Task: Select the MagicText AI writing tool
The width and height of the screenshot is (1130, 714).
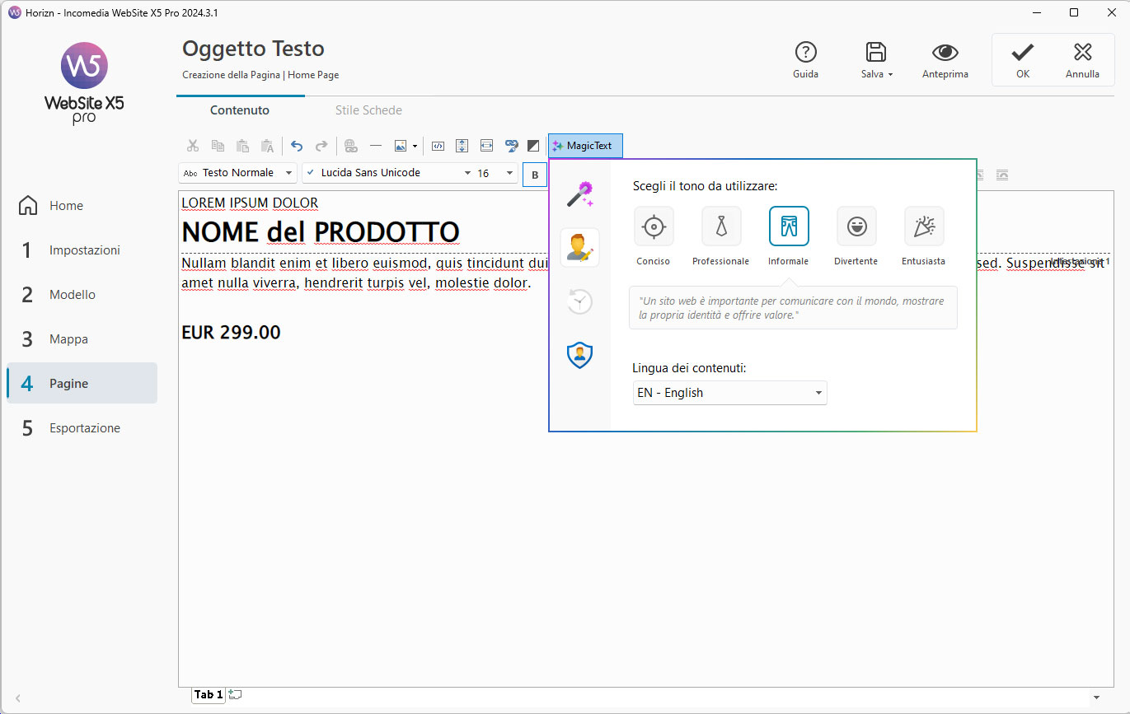Action: point(585,146)
